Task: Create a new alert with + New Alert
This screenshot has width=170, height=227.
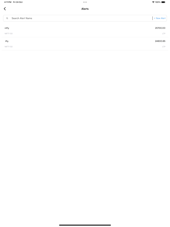Action: tap(160, 18)
